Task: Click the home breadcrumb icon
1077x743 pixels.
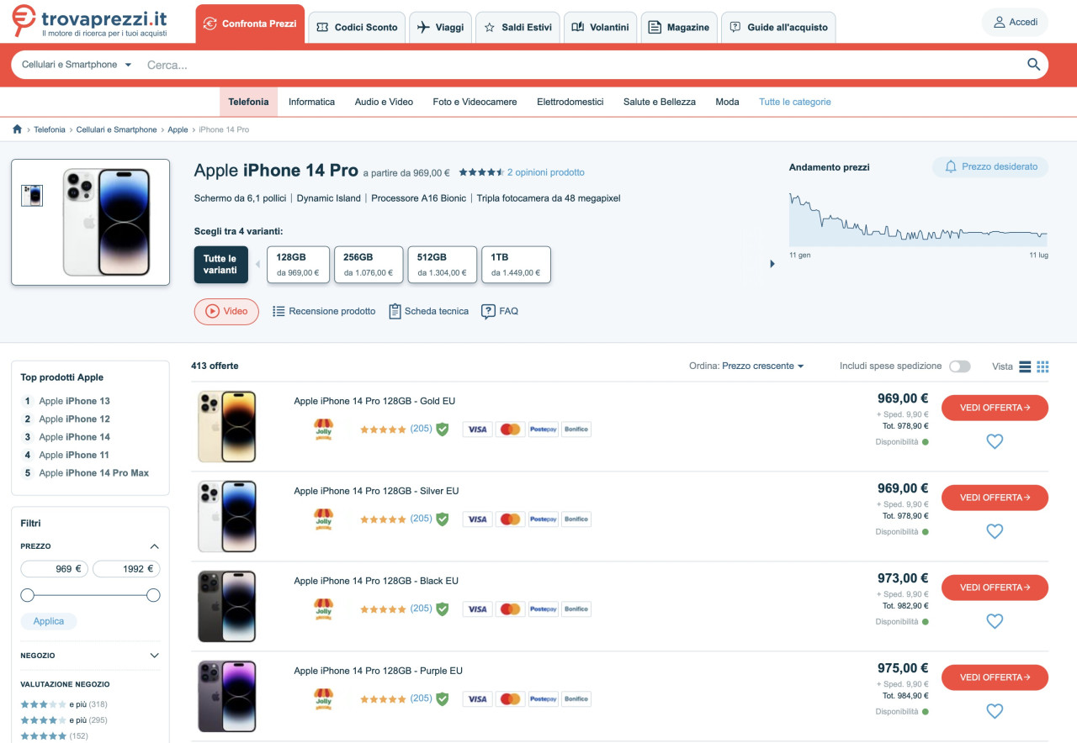Action: tap(17, 129)
